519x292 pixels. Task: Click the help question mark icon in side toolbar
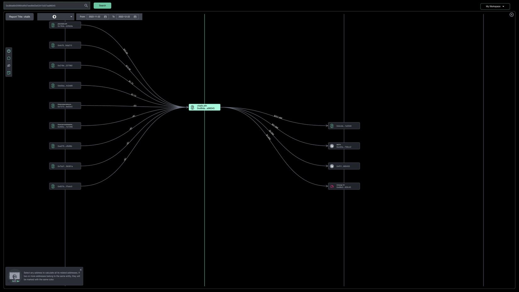pos(9,51)
